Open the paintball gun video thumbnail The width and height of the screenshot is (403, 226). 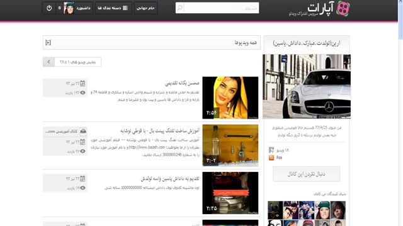pos(230,145)
